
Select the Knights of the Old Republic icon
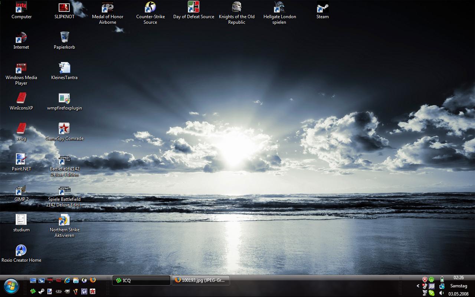coord(237,8)
